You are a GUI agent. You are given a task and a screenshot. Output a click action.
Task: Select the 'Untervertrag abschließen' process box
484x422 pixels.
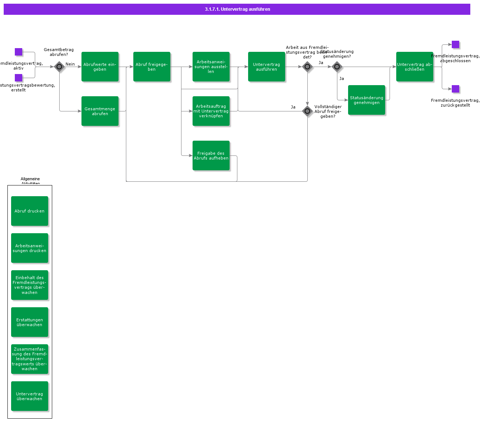point(415,67)
